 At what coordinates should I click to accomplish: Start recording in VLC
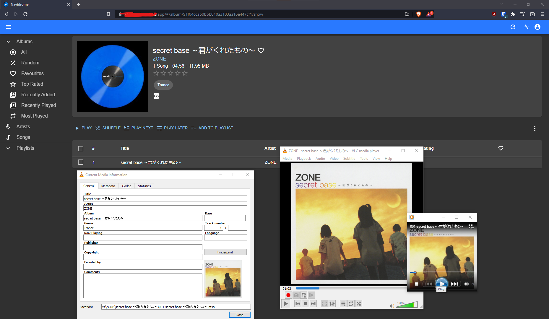tap(288, 295)
